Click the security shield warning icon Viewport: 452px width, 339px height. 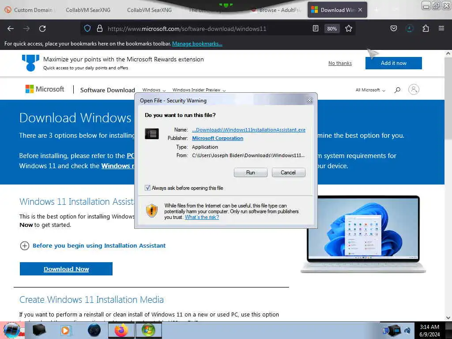pos(152,211)
